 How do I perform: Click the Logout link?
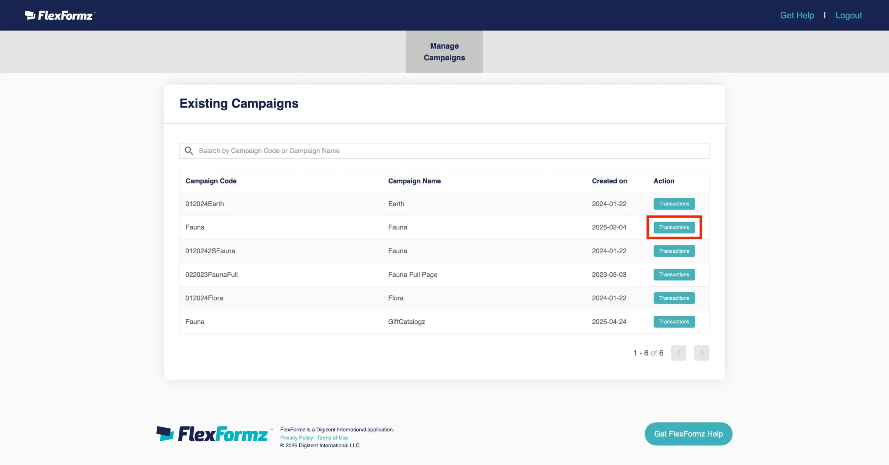click(x=848, y=15)
